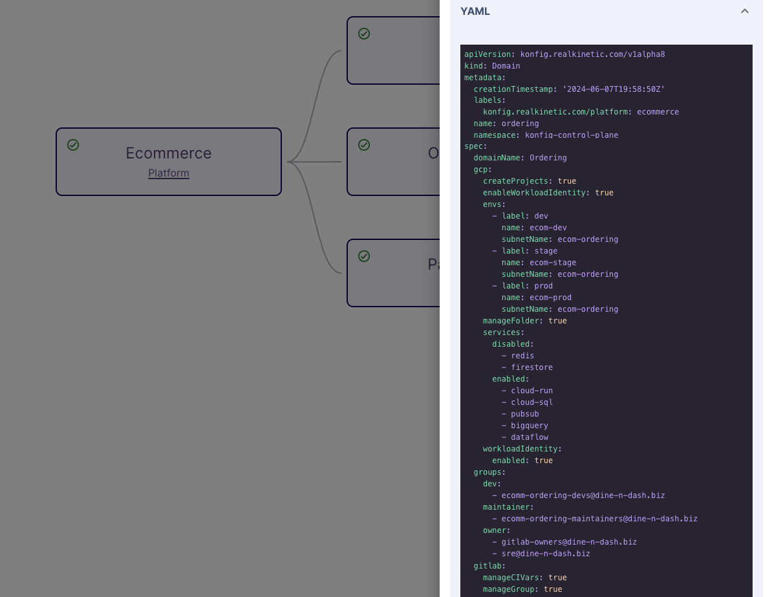Click status check icon on bottom 'Pa' node
This screenshot has width=772, height=597.
[364, 257]
